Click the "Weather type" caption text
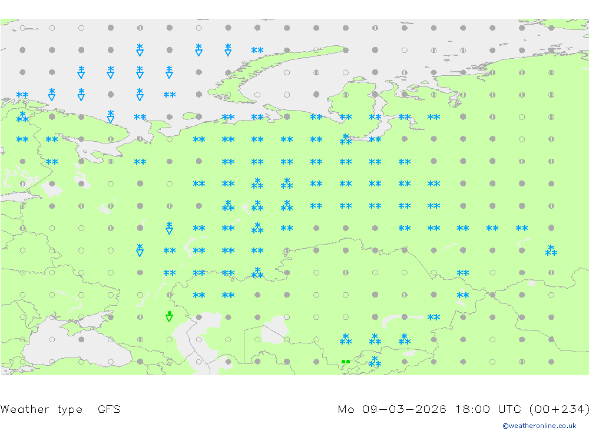 pyautogui.click(x=41, y=409)
